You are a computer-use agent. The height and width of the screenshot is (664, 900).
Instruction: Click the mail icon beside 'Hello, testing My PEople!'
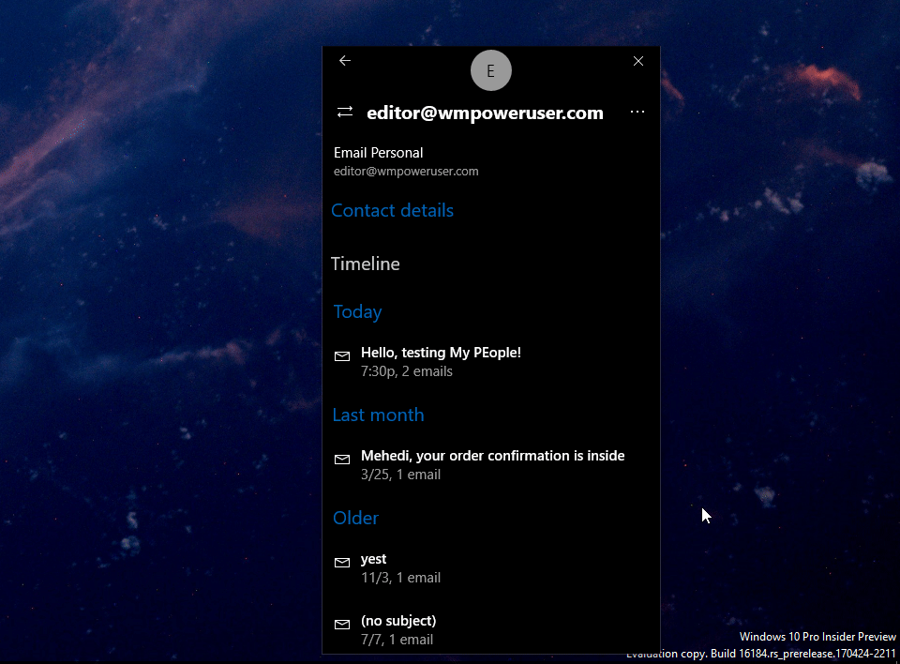tap(342, 356)
